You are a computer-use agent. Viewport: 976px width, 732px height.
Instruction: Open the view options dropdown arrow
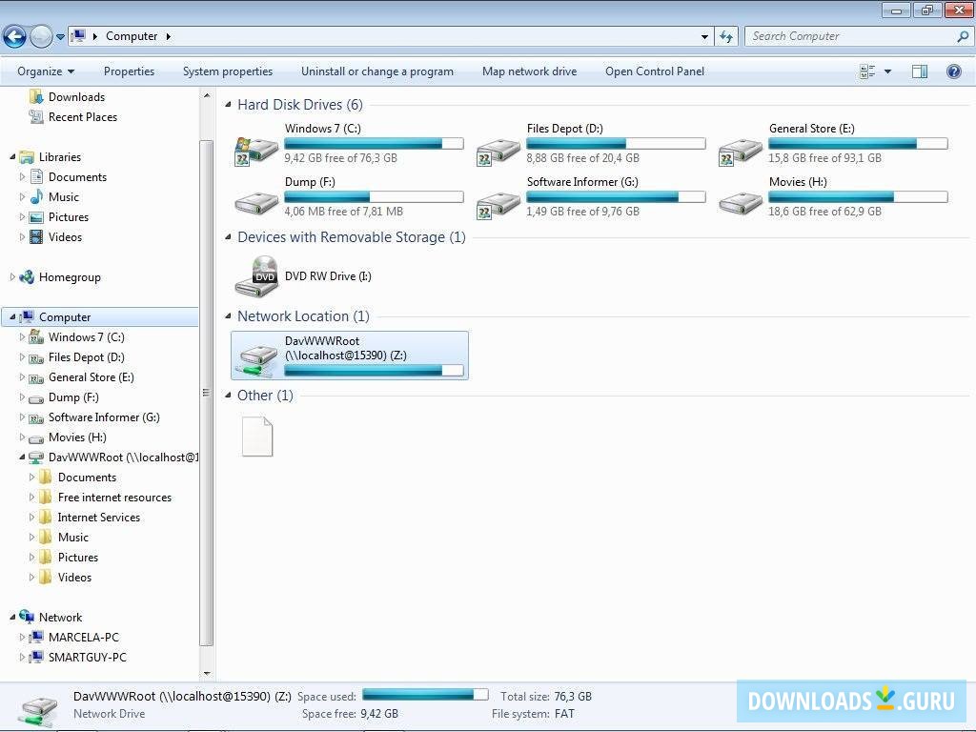tap(887, 71)
